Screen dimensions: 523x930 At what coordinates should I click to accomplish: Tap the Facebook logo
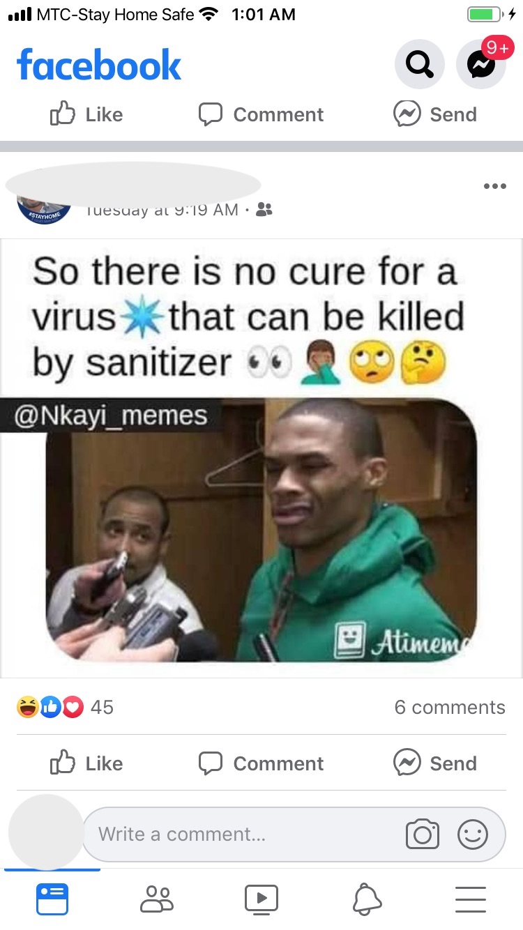pyautogui.click(x=99, y=65)
